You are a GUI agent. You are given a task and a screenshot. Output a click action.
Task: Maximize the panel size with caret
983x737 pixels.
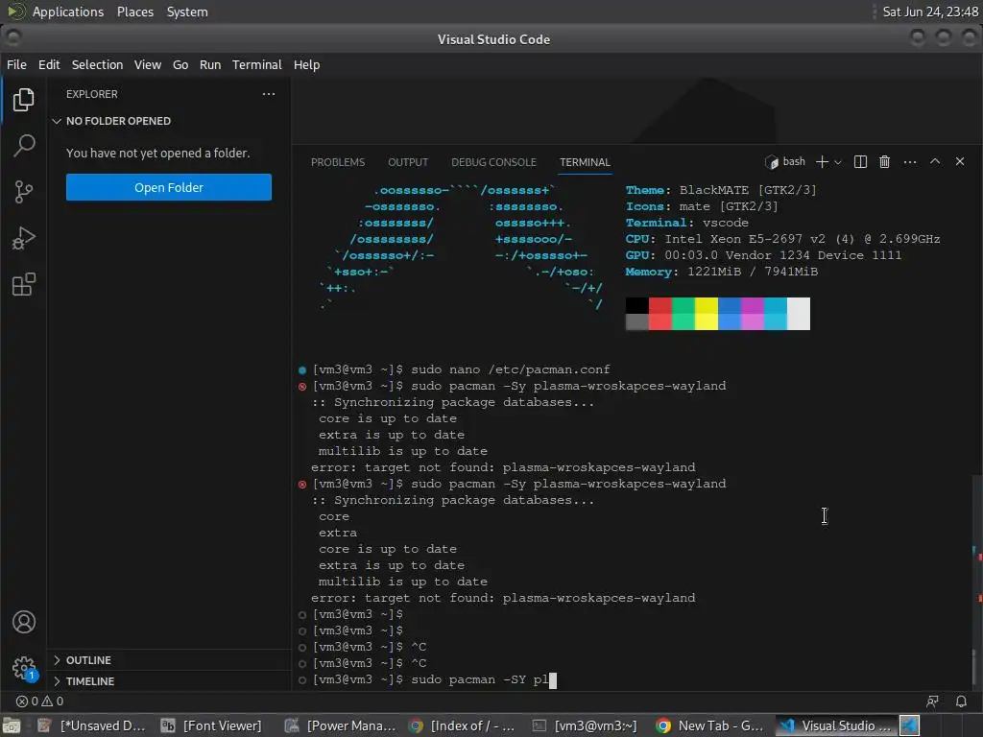[x=934, y=161]
